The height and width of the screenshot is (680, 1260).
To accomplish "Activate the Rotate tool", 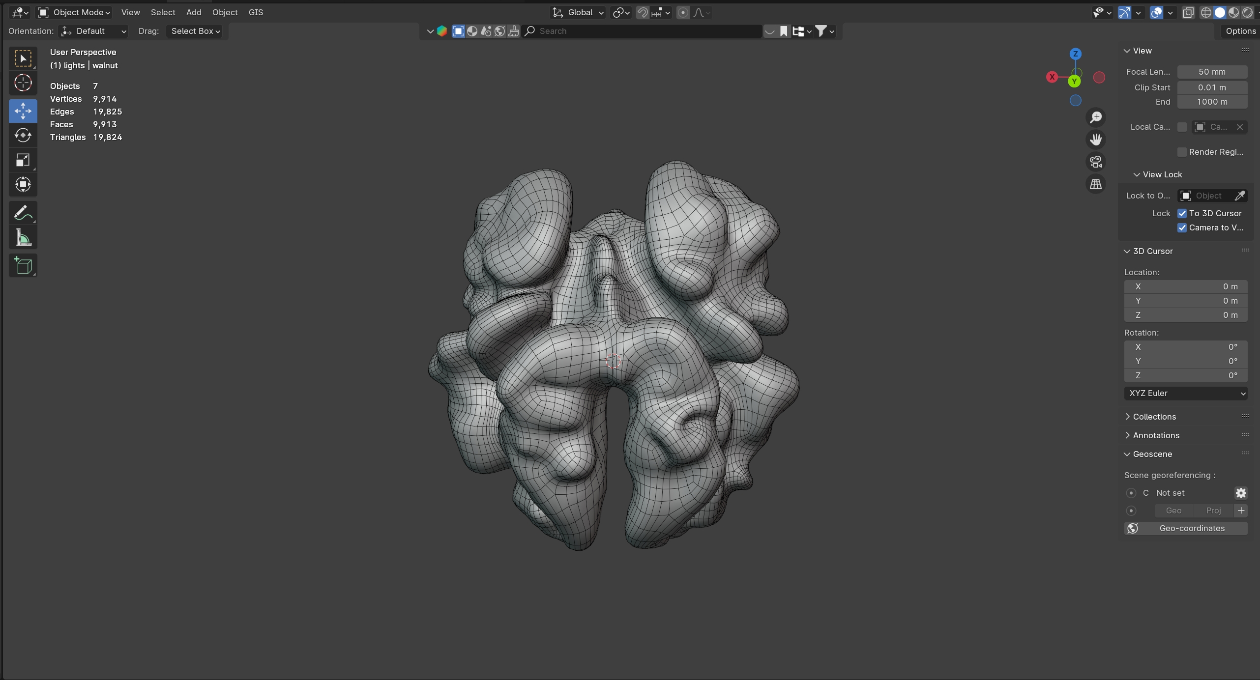I will pos(23,135).
